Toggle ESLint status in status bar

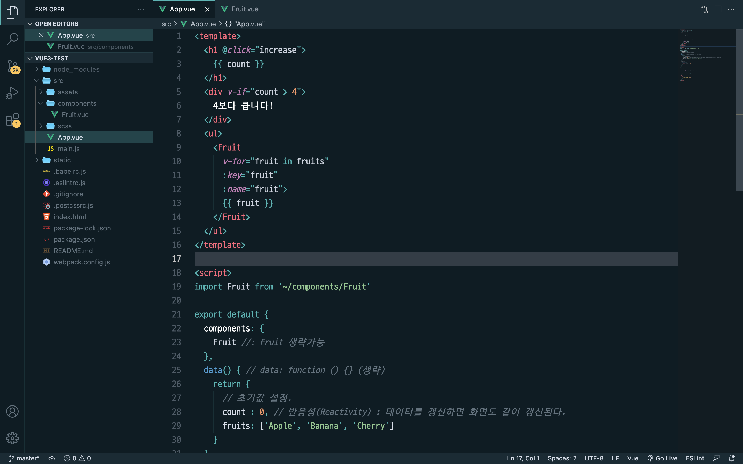point(694,458)
